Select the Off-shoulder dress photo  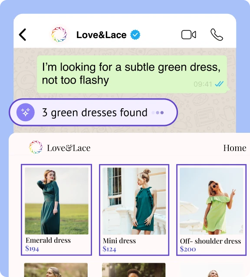click(211, 201)
